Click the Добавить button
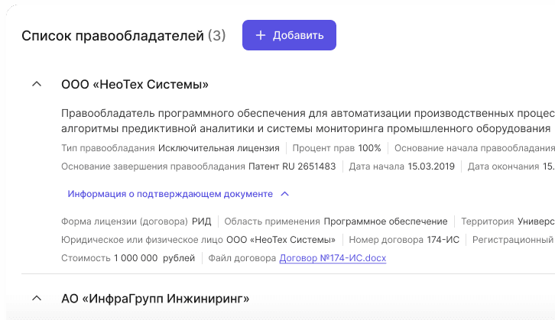Image resolution: width=555 pixels, height=320 pixels. click(289, 35)
